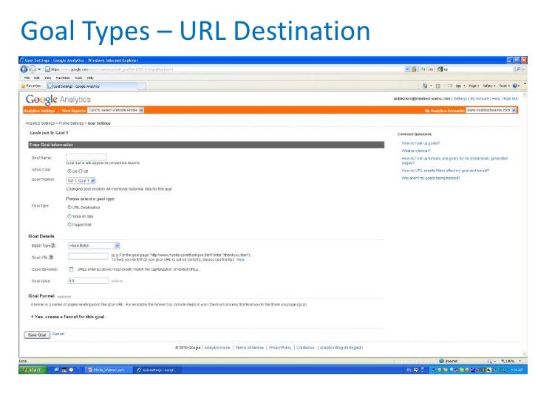Image resolution: width=538 pixels, height=403 pixels.
Task: Click the Settings link near account email
Action: click(x=460, y=99)
